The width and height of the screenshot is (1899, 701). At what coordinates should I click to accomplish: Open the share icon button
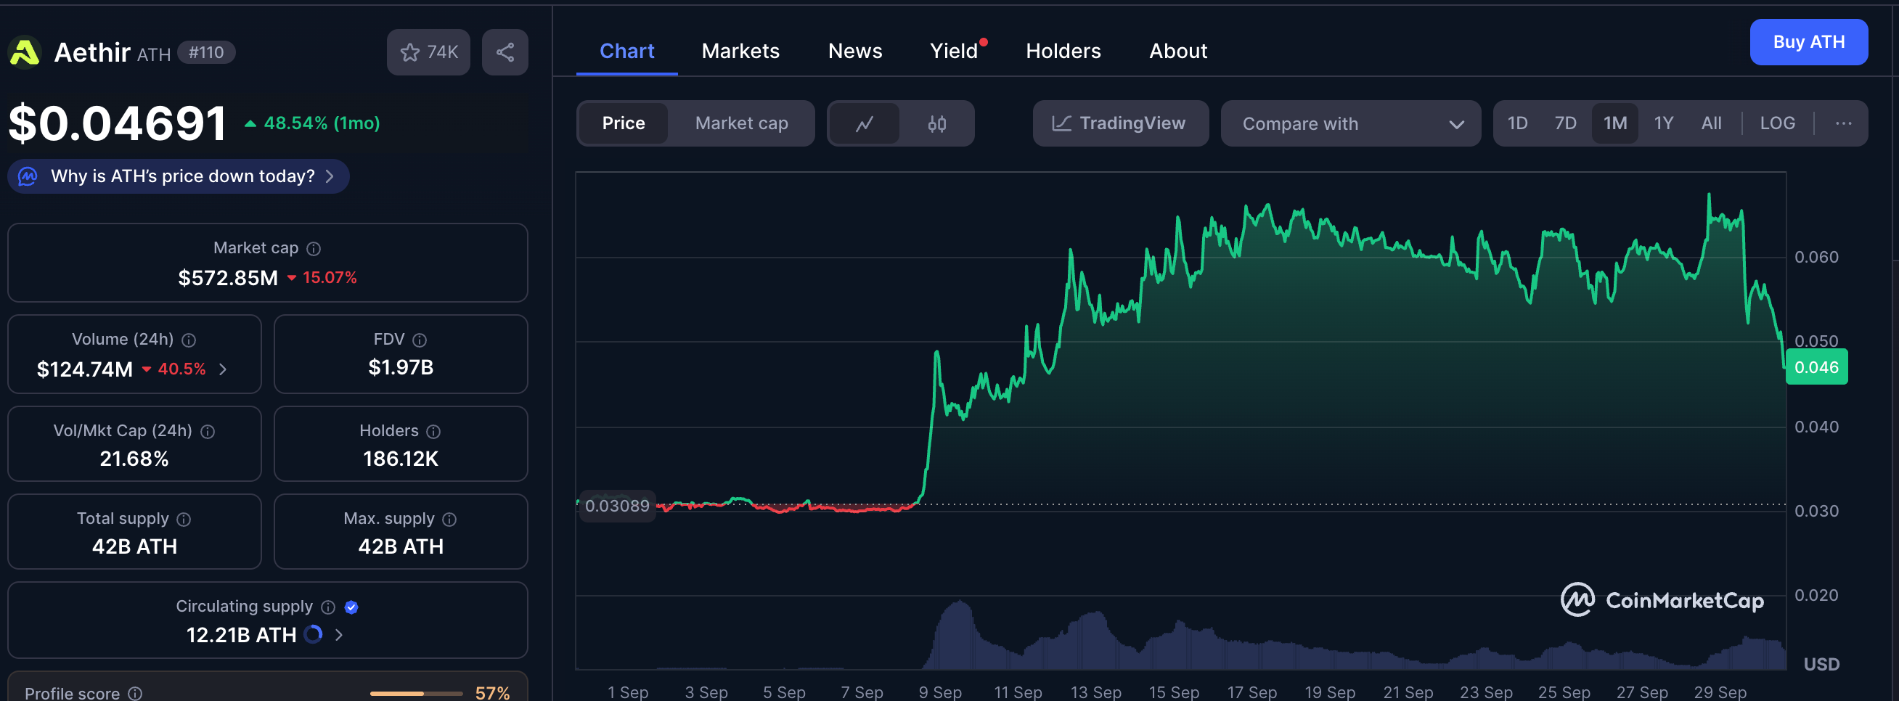coord(505,52)
